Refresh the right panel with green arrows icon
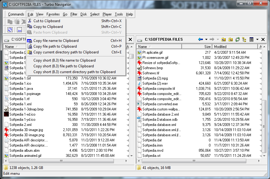This screenshot has width=270, height=179. pos(238,39)
